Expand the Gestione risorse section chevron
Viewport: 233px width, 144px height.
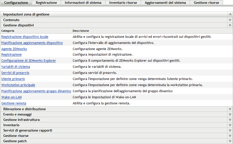click(x=230, y=136)
